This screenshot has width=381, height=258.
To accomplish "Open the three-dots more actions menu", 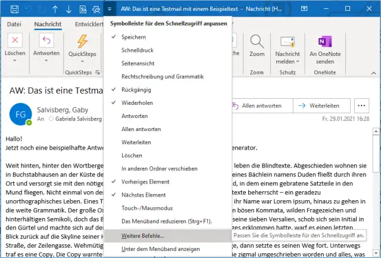I will pyautogui.click(x=361, y=105).
